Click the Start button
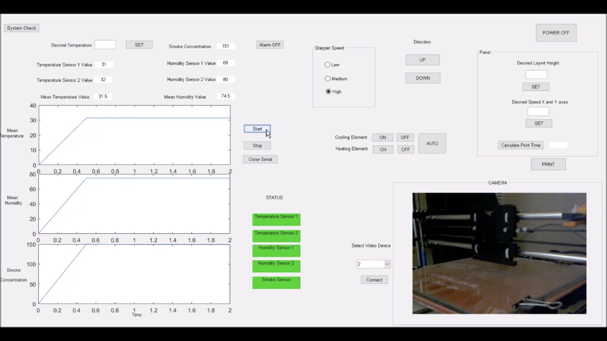 [257, 129]
